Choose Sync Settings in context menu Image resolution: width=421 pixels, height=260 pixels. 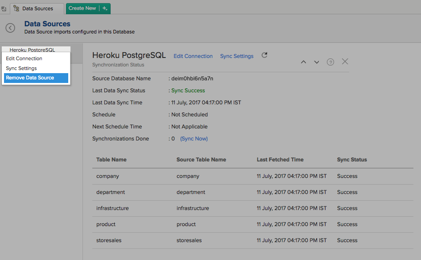tap(21, 68)
